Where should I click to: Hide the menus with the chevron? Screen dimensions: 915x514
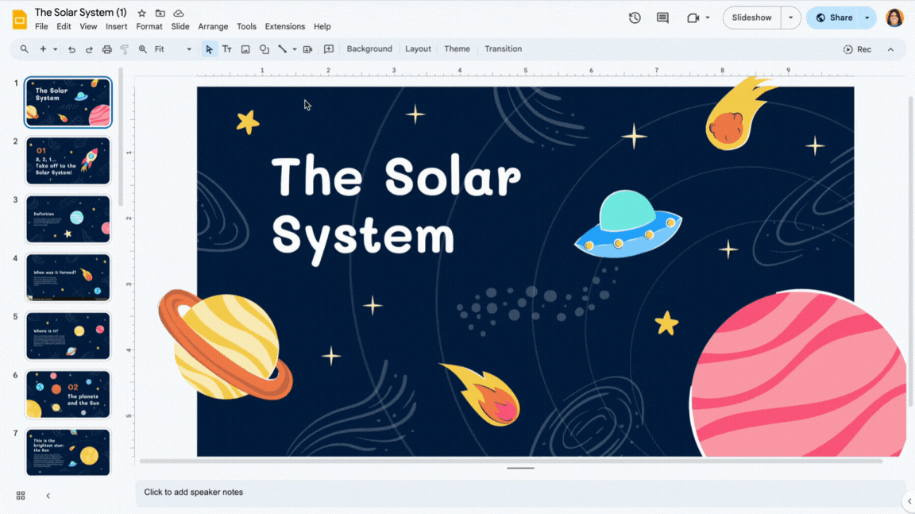pos(890,49)
